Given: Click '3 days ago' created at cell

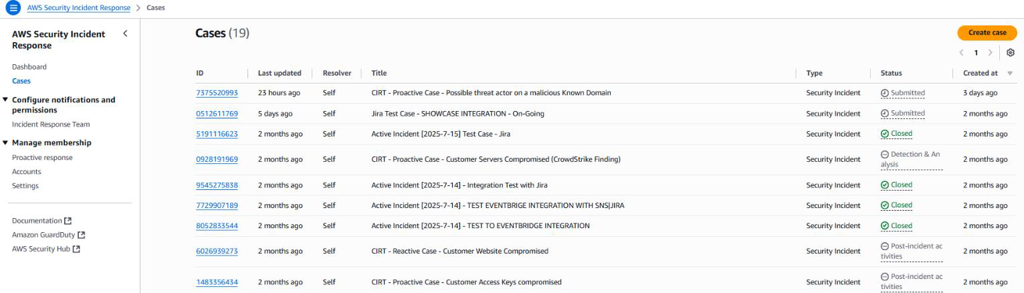Looking at the screenshot, I should coord(980,93).
